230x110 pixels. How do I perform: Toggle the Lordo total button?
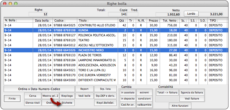pyautogui.click(x=191, y=14)
